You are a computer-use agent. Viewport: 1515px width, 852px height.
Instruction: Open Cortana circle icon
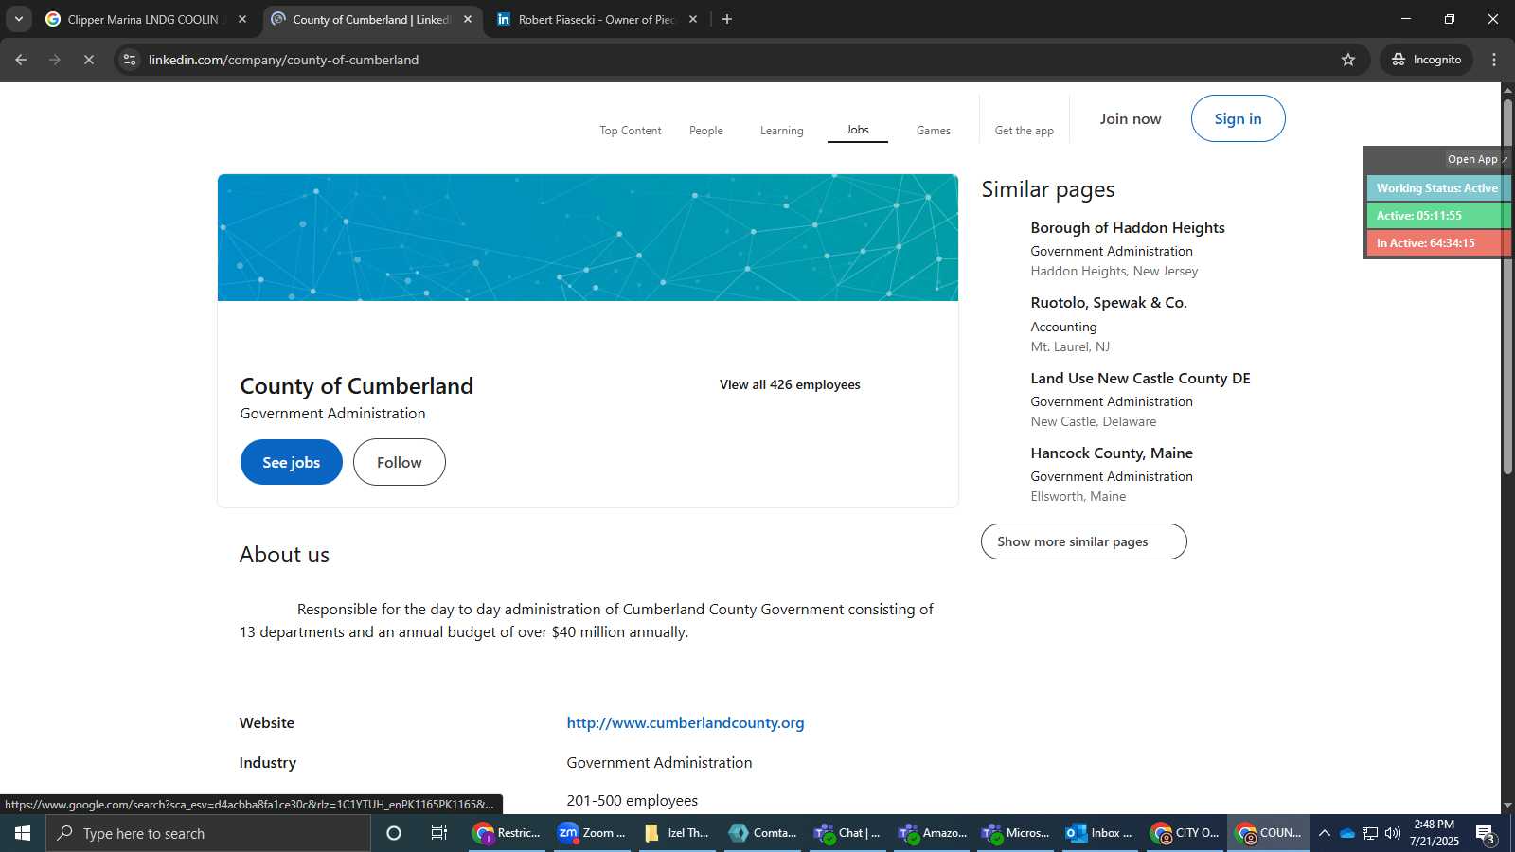click(x=394, y=833)
